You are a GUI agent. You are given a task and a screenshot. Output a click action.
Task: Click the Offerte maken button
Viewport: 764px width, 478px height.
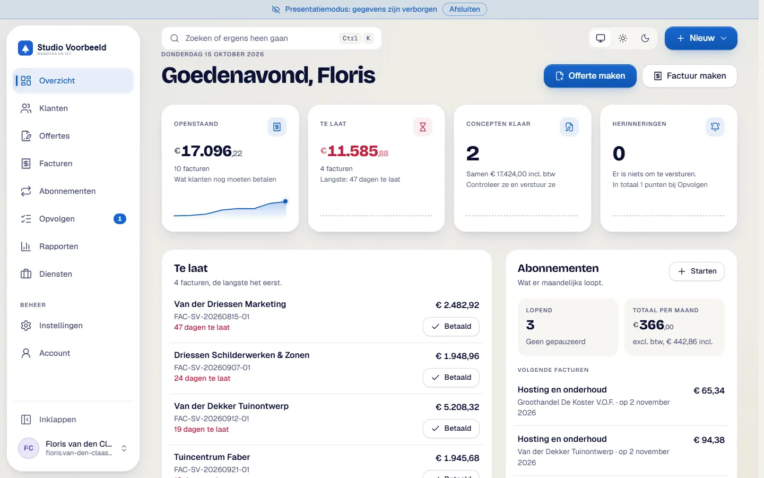590,76
